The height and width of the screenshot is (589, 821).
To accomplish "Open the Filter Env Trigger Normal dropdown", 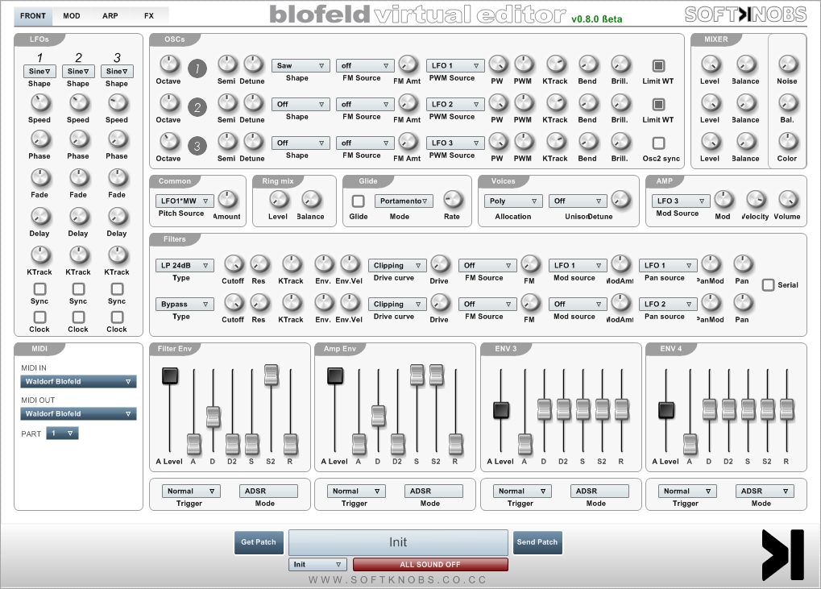I will click(x=191, y=491).
